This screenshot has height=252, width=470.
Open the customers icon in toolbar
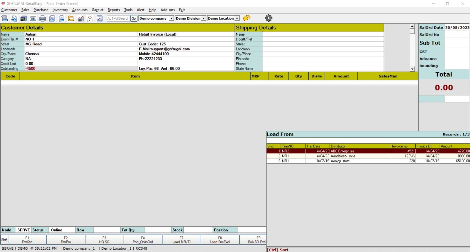[23, 18]
